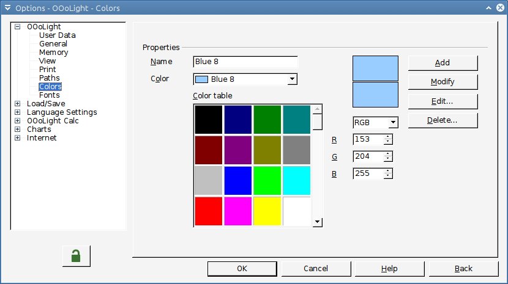The height and width of the screenshot is (284, 508).
Task: Decrease the B value with down arrow
Action: click(x=388, y=177)
